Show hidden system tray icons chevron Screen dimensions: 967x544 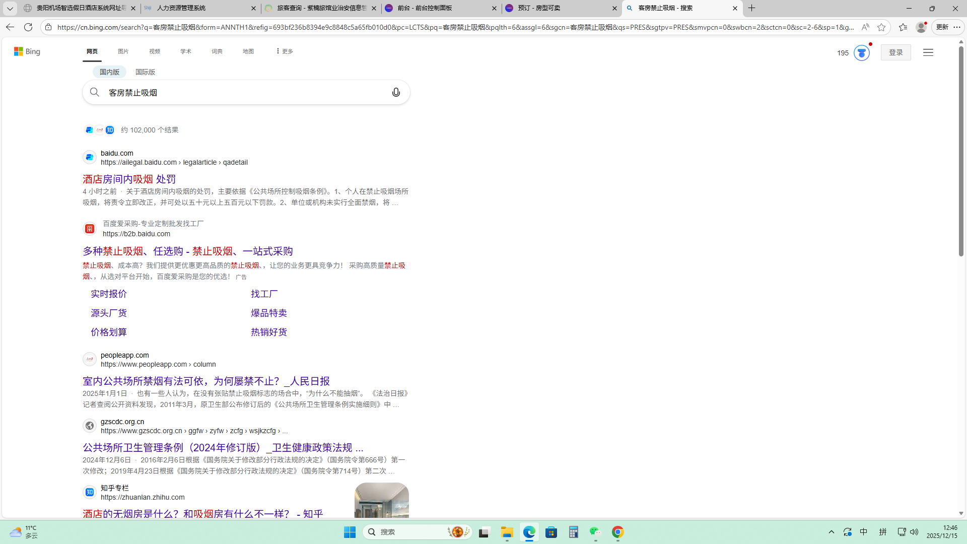point(832,532)
